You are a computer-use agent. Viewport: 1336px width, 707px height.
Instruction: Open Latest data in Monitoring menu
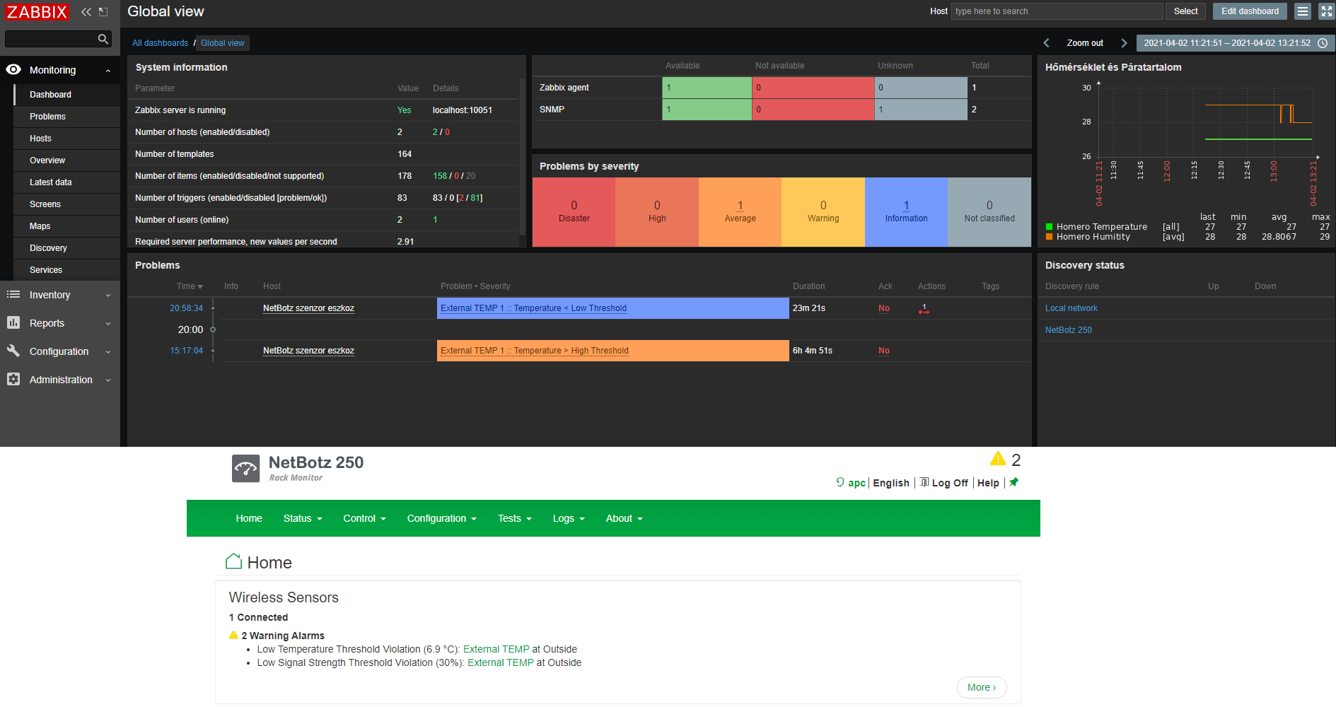(x=50, y=182)
